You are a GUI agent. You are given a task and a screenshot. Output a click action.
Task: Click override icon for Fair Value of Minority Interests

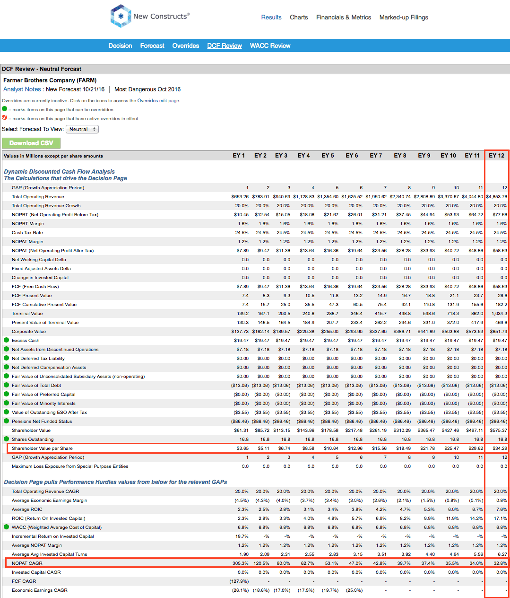click(x=7, y=403)
